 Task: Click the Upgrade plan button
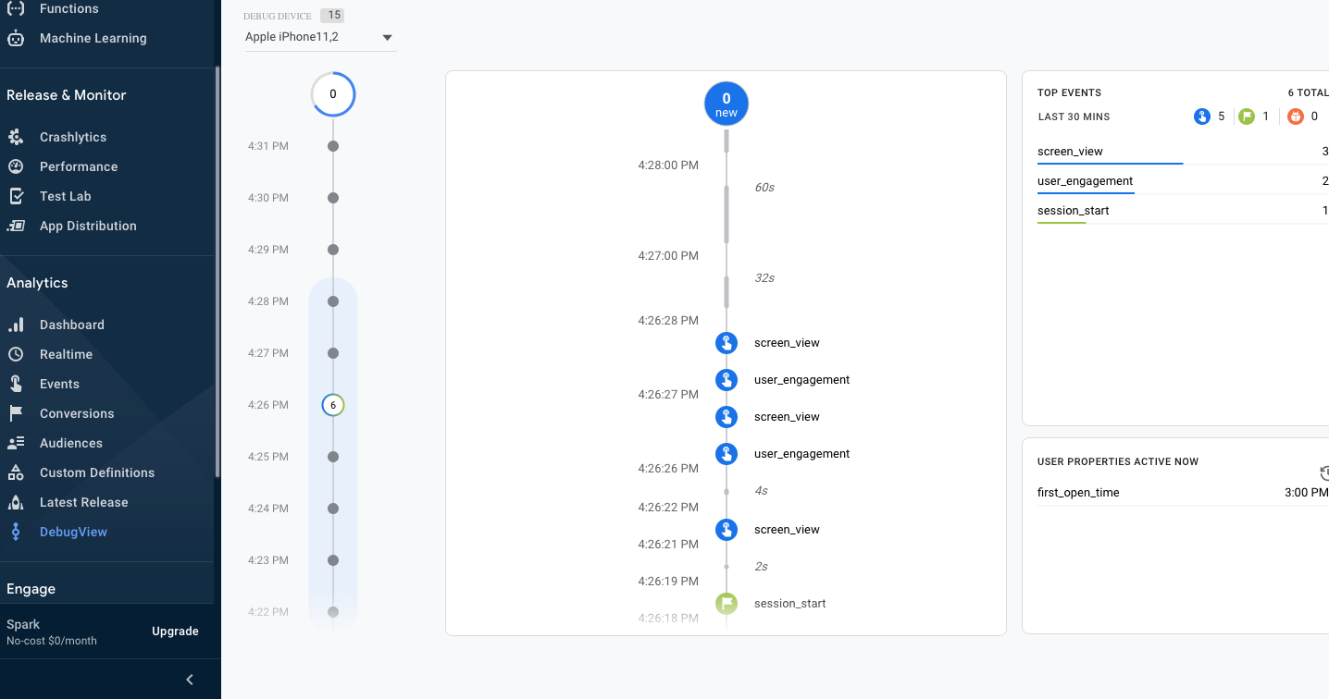pyautogui.click(x=175, y=632)
